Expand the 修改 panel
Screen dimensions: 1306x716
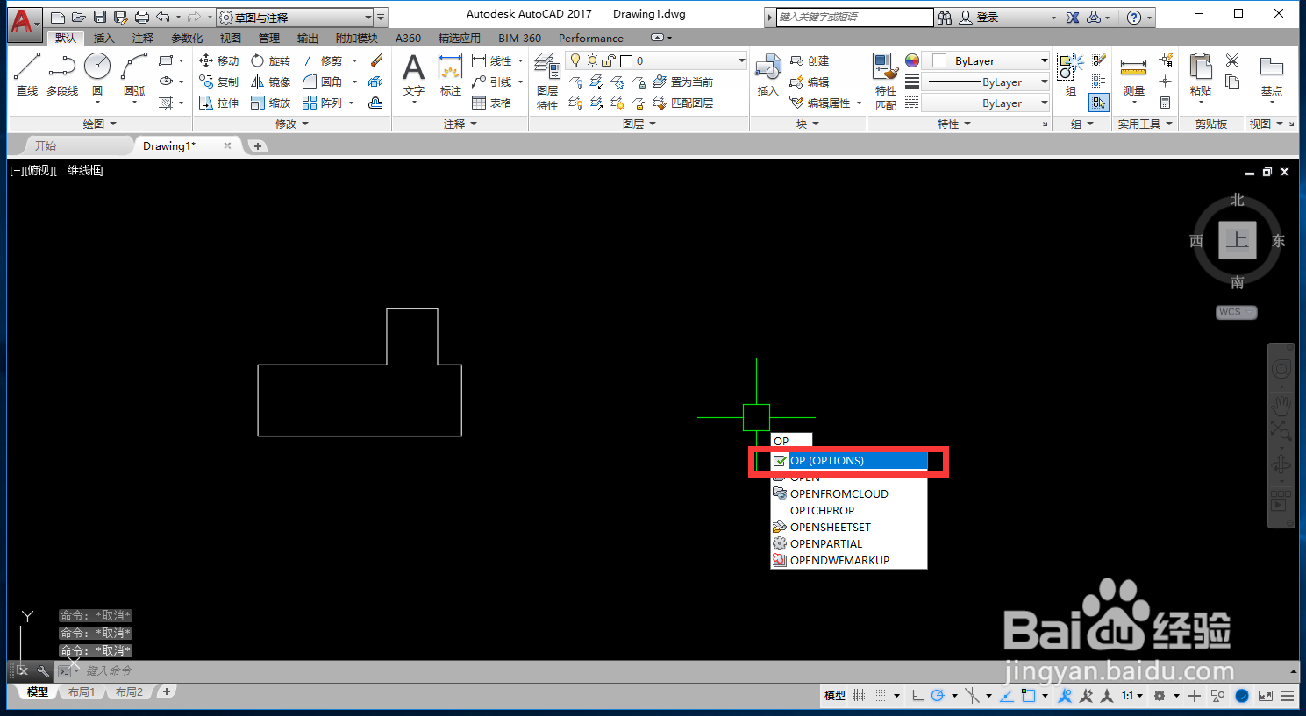(292, 124)
